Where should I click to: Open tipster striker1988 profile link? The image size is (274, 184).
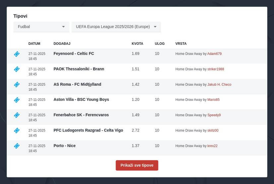coord(216,69)
